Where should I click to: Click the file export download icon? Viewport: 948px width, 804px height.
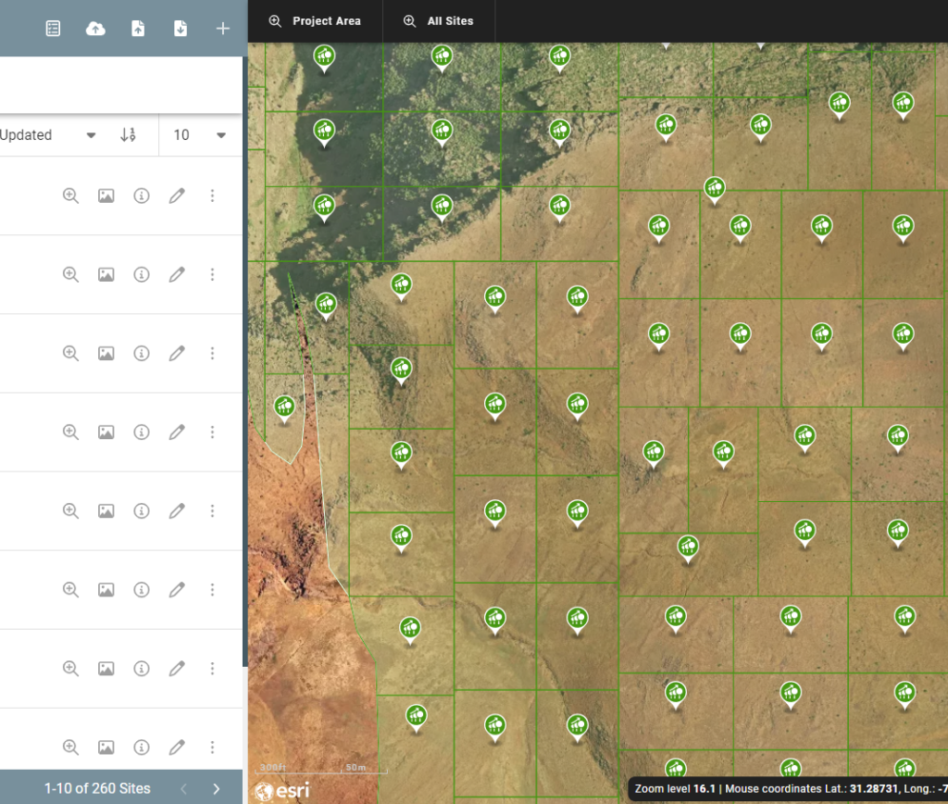pos(180,28)
